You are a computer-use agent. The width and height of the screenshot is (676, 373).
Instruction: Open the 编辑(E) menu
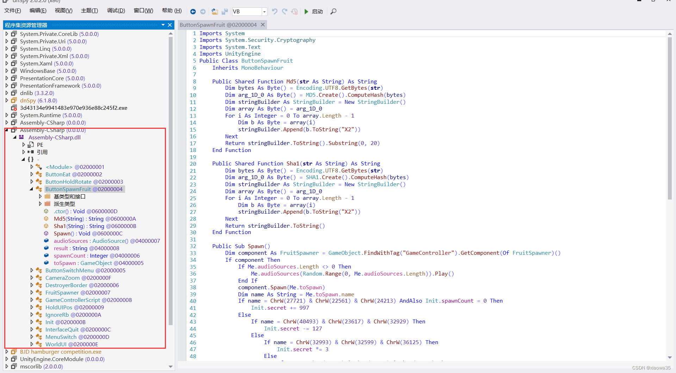click(38, 11)
